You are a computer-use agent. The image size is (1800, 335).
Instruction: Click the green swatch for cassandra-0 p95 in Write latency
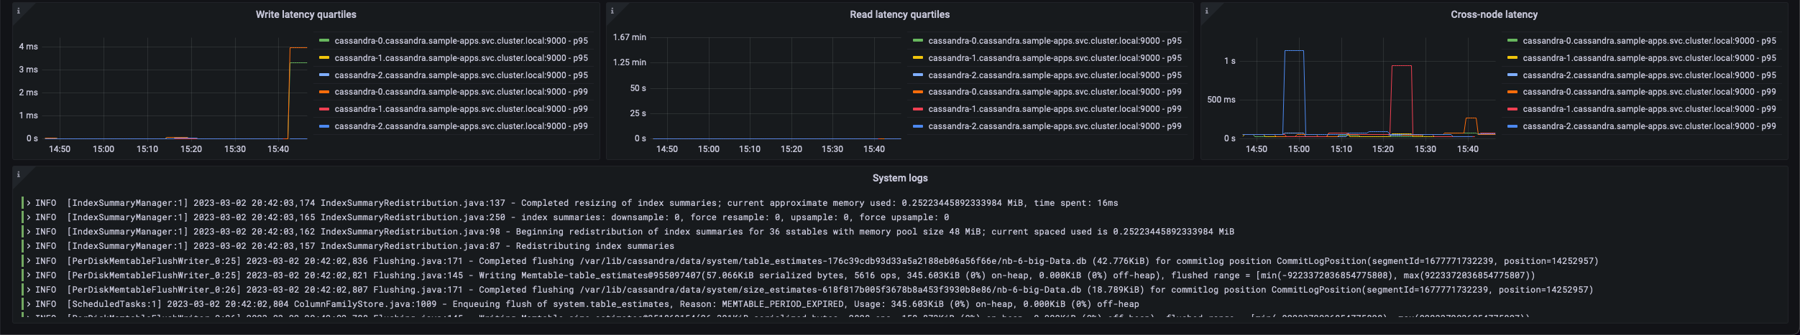(x=324, y=41)
